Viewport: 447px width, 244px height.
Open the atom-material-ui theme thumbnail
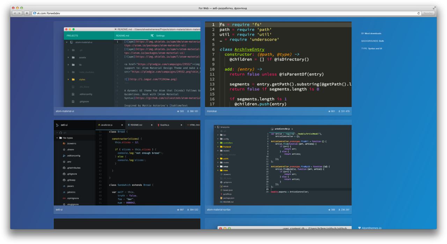(x=127, y=64)
